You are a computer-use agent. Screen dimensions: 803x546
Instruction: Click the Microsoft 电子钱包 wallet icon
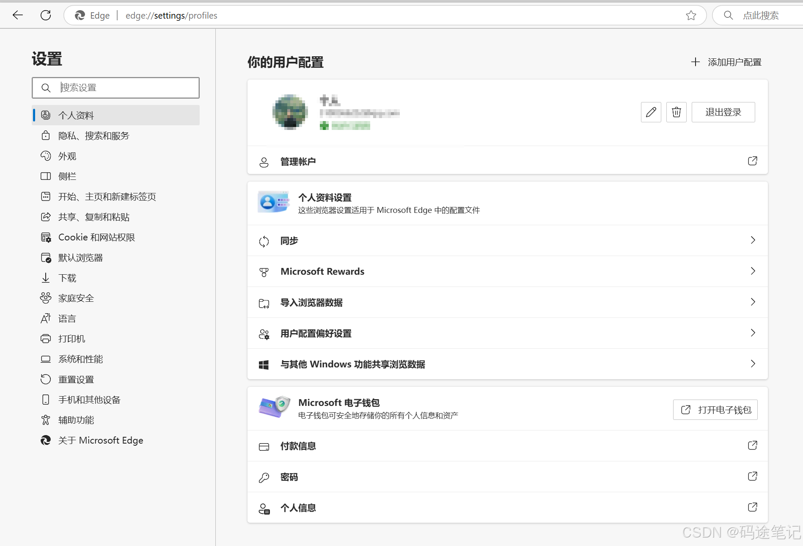point(275,407)
